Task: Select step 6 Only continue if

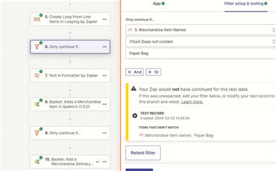Action: point(70,47)
